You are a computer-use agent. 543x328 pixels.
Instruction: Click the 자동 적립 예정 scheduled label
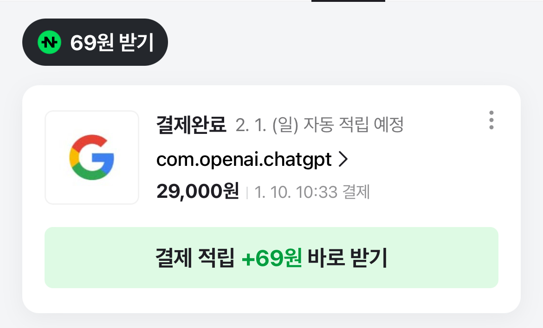(x=353, y=125)
